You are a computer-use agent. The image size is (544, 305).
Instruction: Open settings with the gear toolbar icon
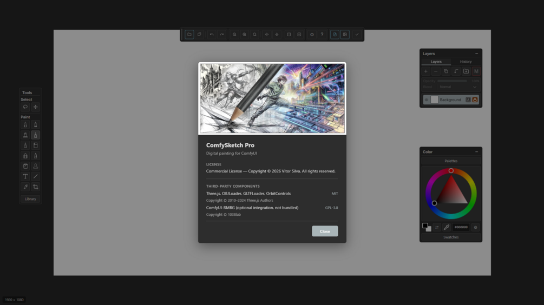click(312, 34)
